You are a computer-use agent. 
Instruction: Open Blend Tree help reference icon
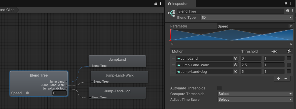point(287,11)
